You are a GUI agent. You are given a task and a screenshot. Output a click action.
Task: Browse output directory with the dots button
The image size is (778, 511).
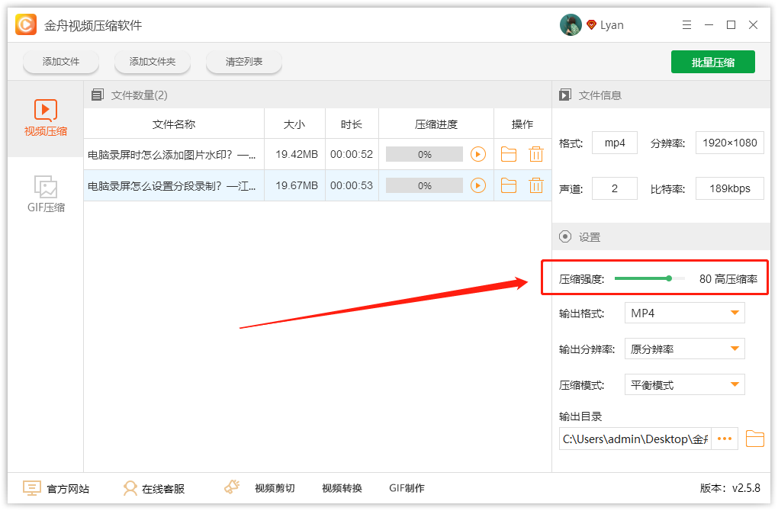[725, 439]
